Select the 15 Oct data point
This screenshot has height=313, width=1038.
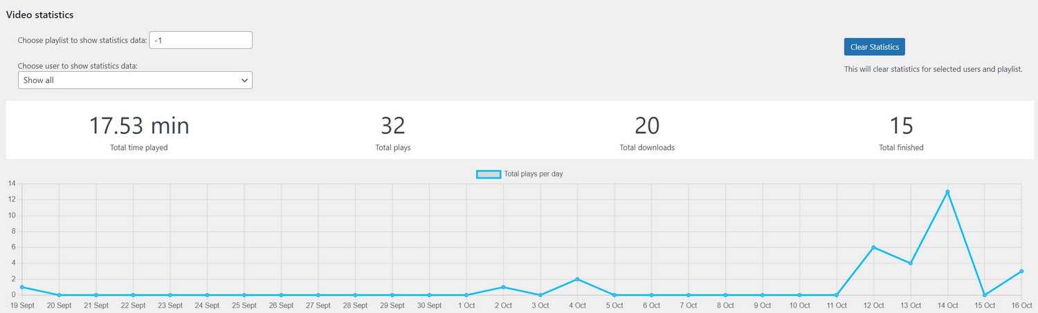985,295
